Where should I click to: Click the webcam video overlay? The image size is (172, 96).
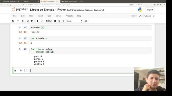click(x=150, y=79)
